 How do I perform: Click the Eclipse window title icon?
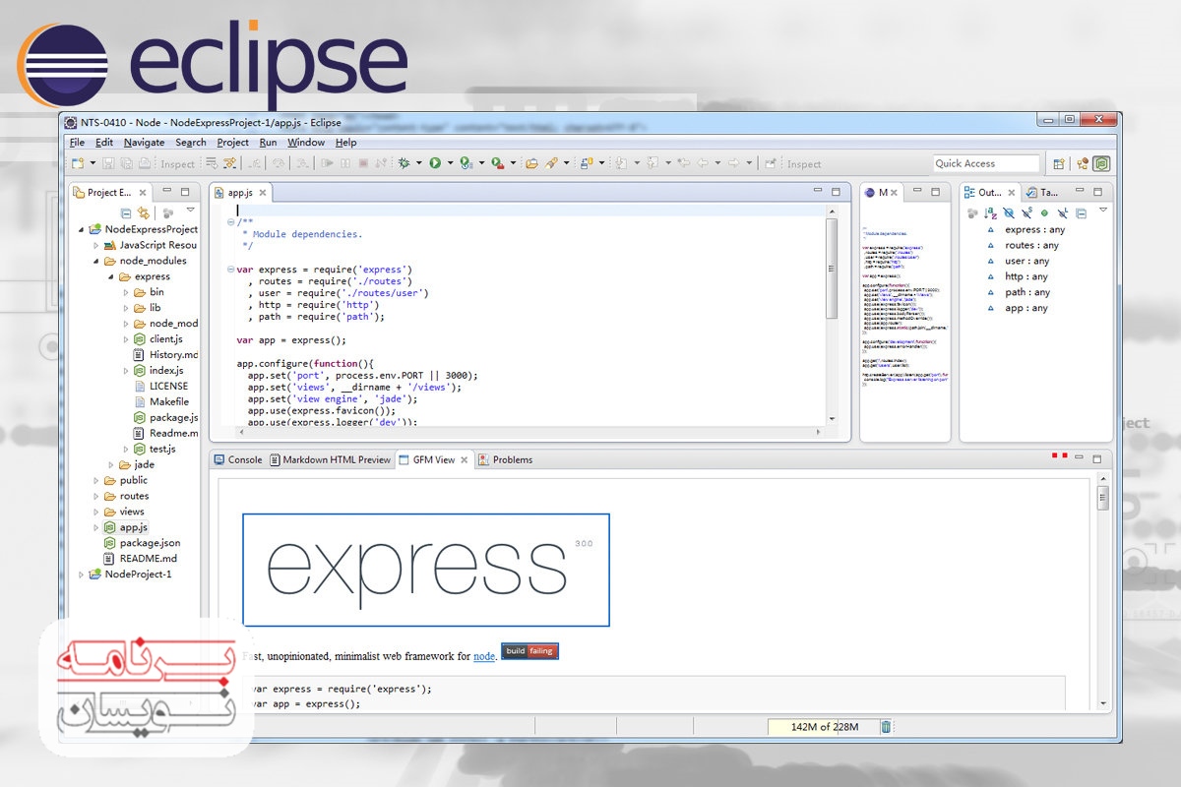(x=71, y=123)
